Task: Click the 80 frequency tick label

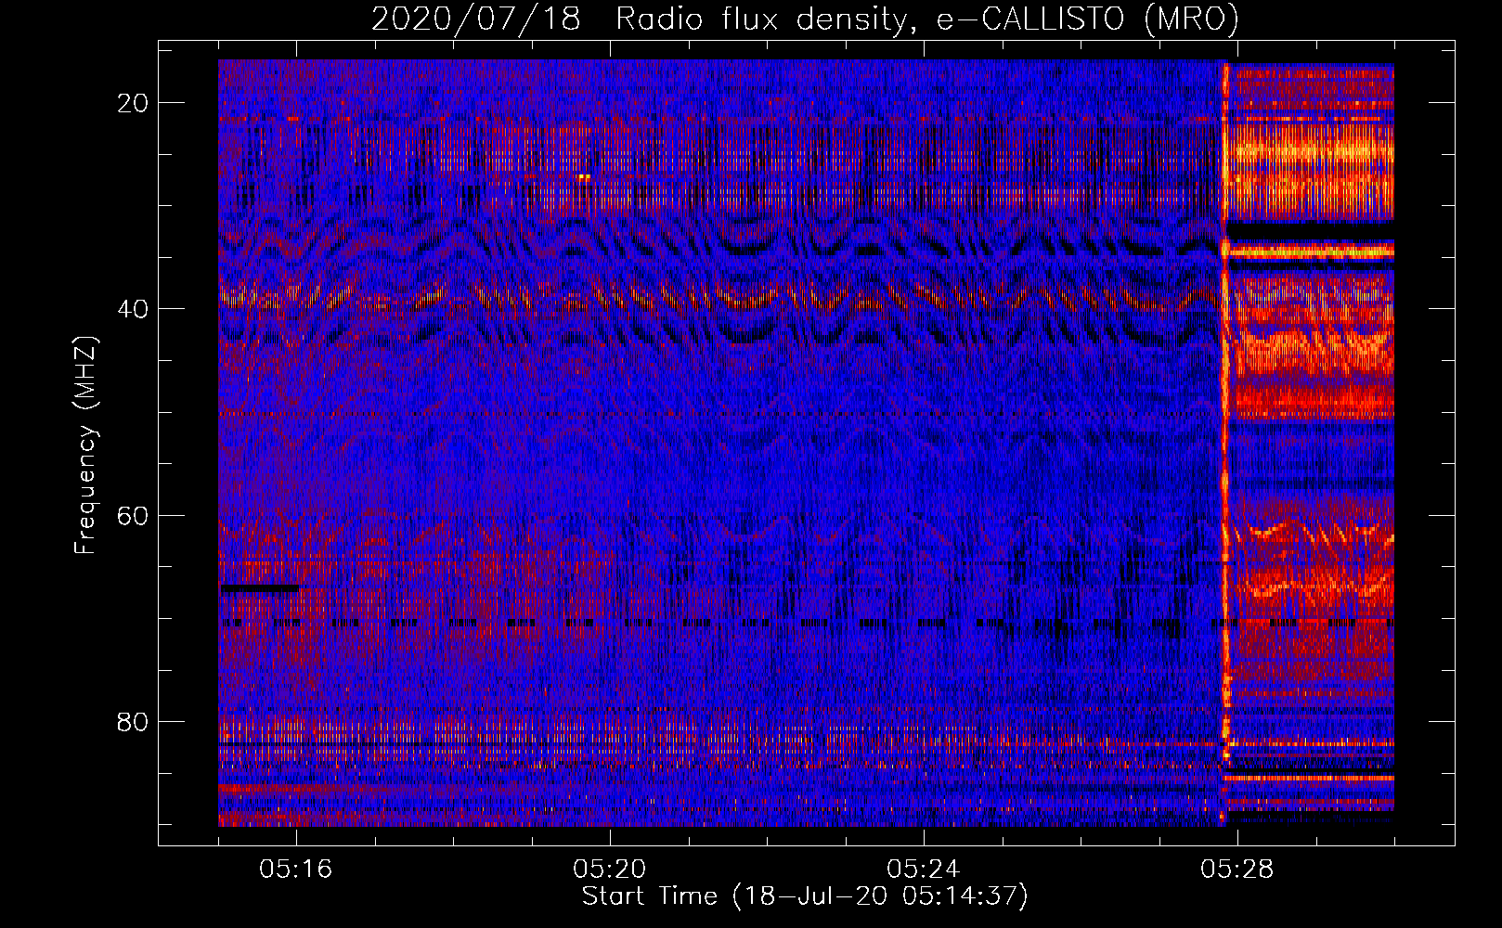Action: tap(134, 721)
